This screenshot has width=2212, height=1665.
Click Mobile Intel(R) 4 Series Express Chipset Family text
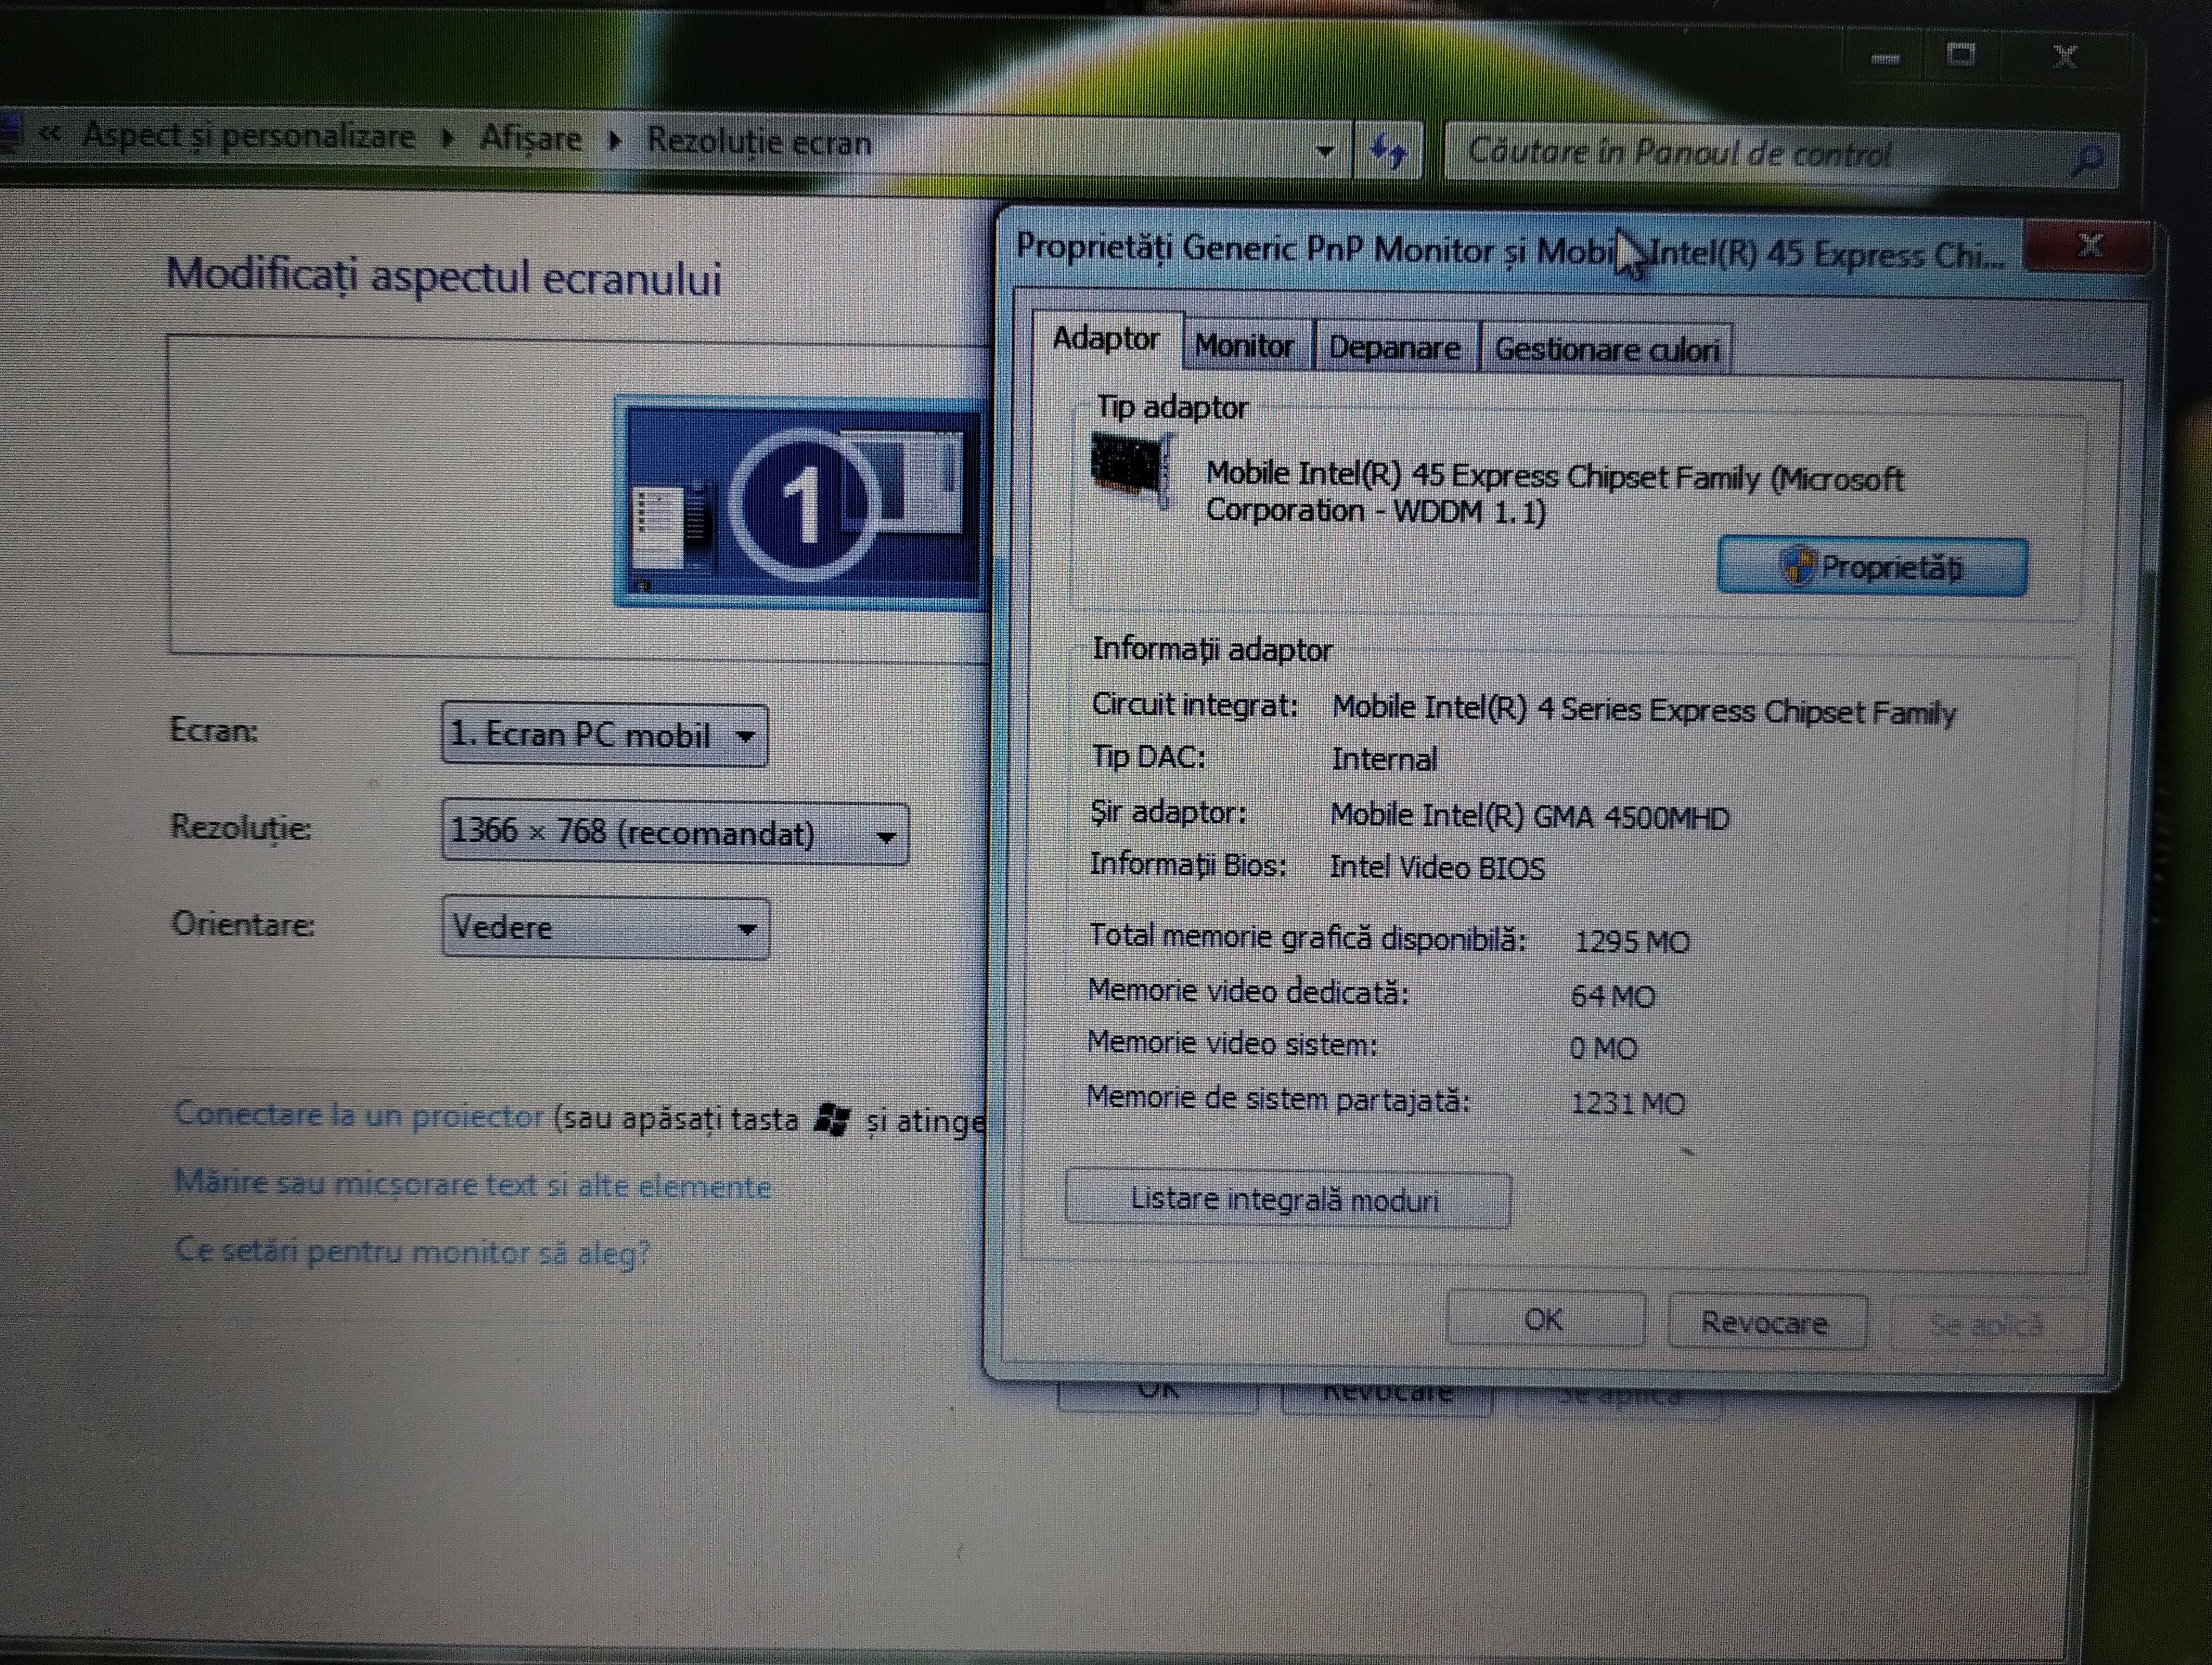coord(1644,709)
